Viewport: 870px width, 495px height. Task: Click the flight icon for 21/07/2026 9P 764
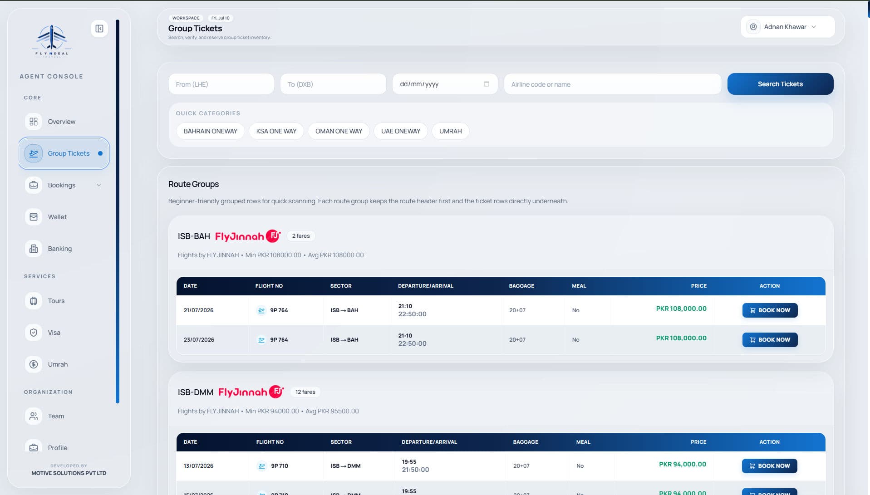tap(261, 310)
